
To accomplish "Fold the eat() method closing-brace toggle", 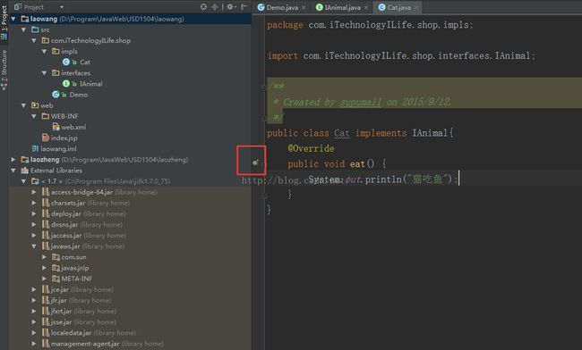I will pos(264,196).
